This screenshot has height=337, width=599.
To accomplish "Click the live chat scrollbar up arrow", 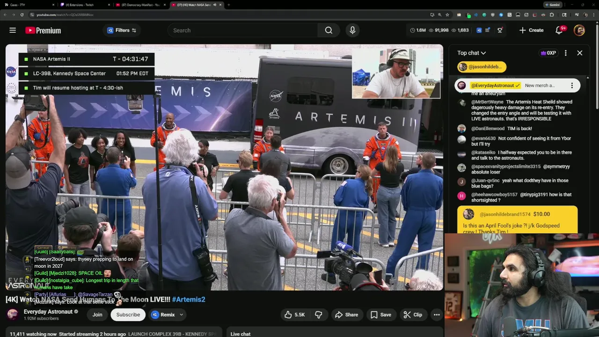I will pyautogui.click(x=588, y=77).
